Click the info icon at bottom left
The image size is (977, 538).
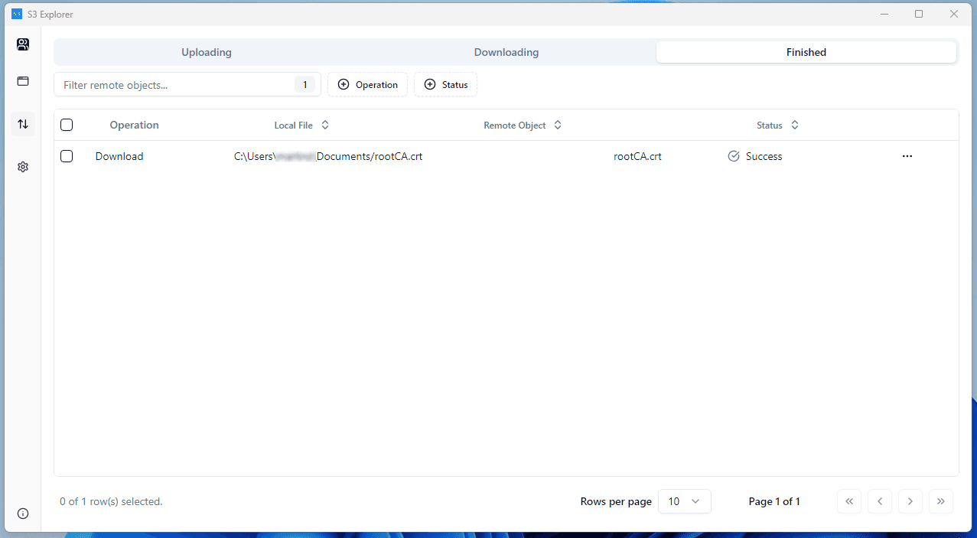pos(23,514)
